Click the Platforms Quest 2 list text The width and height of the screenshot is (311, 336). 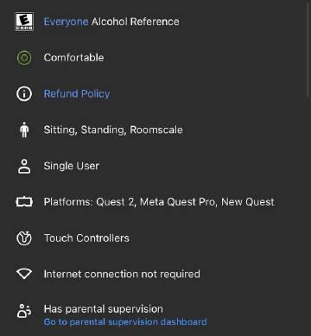[159, 202]
